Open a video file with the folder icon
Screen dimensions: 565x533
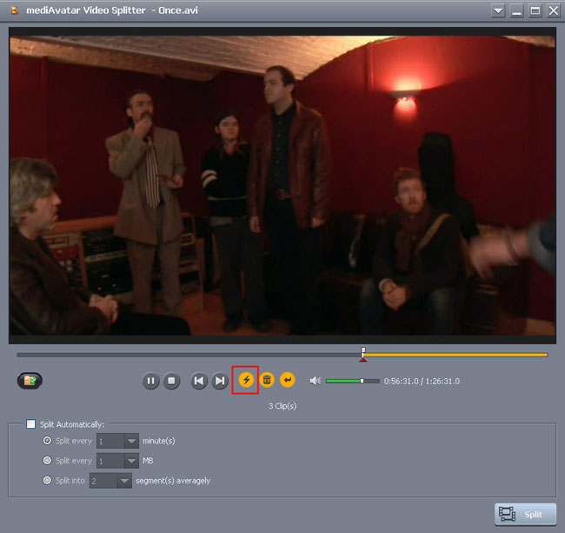click(30, 380)
